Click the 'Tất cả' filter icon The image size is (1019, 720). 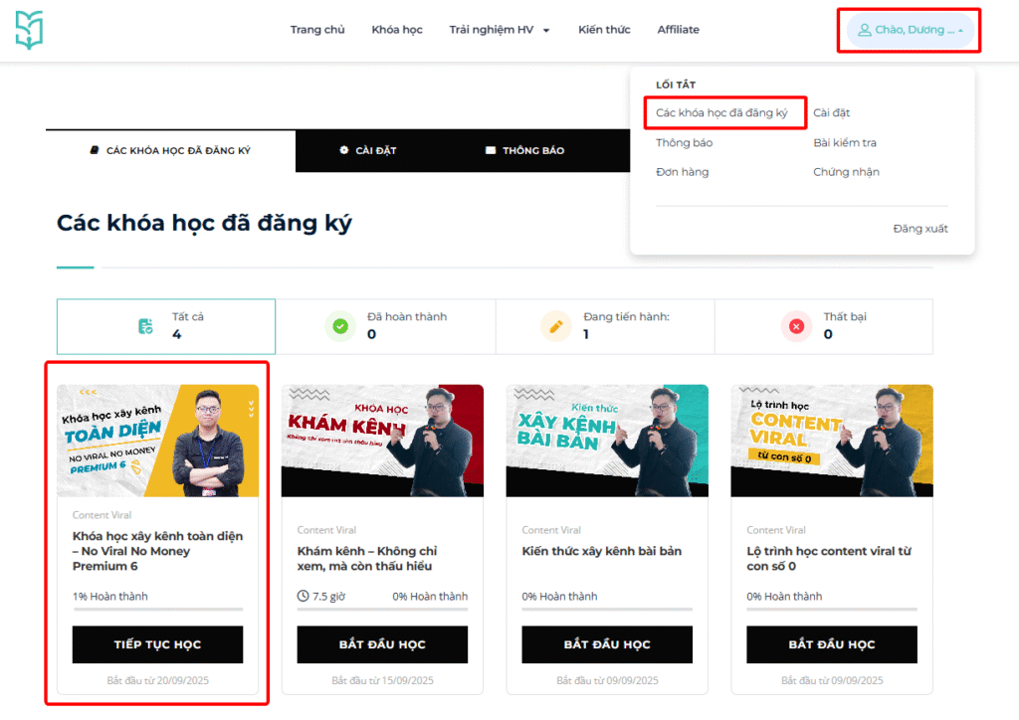click(146, 326)
